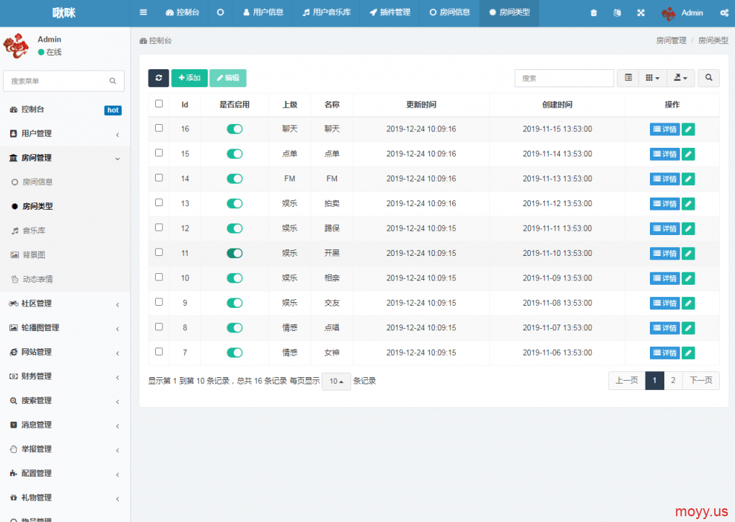735x522 pixels.
Task: Click the language switch icon in top bar
Action: point(617,13)
